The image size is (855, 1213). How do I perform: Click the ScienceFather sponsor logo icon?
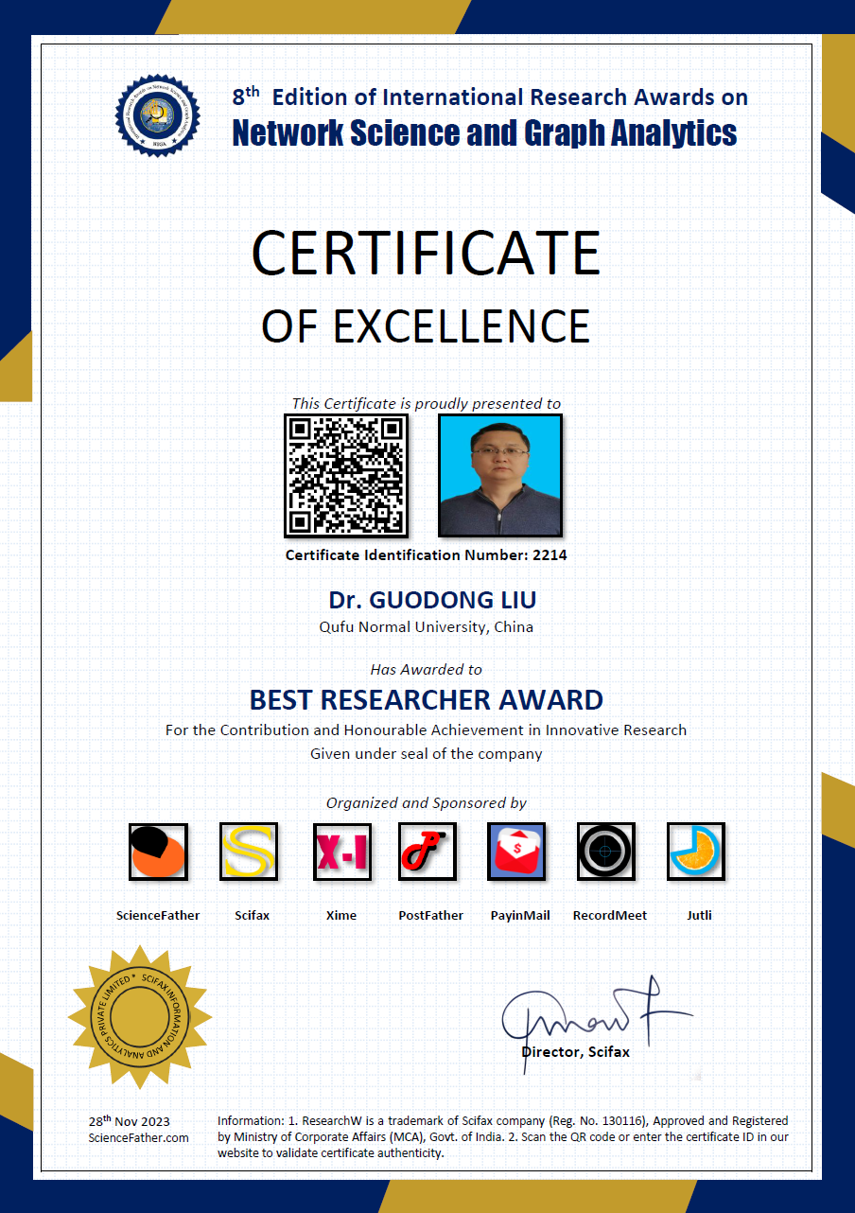[x=158, y=852]
